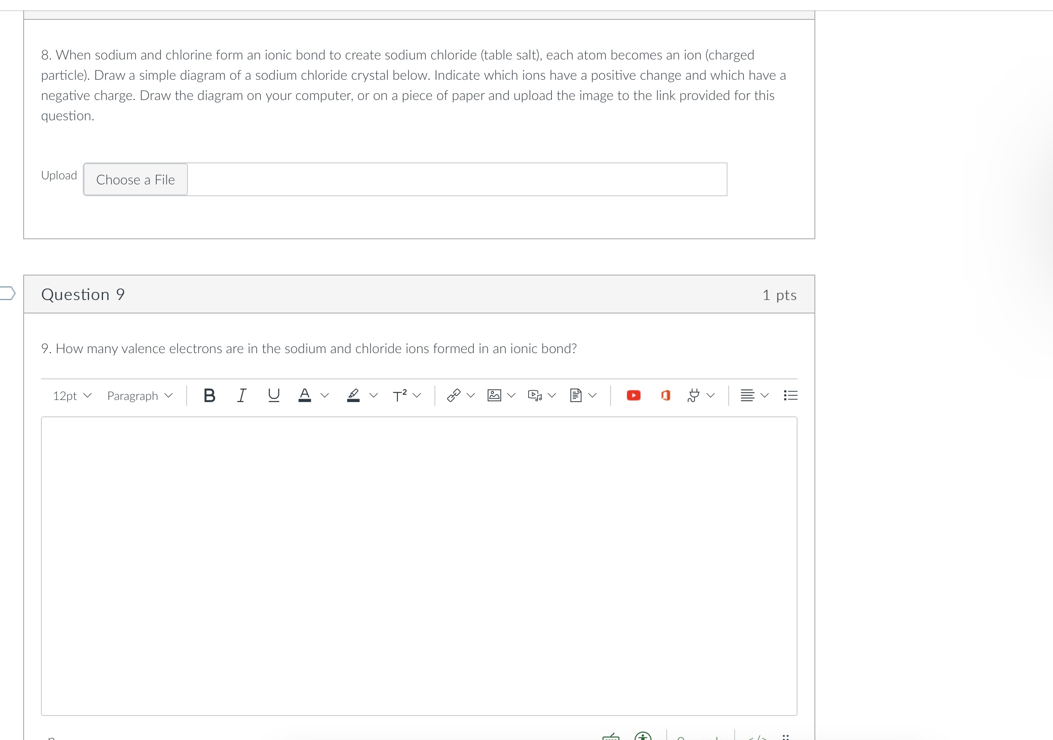The width and height of the screenshot is (1053, 740).
Task: Open the 12pt font size dropdown
Action: pos(72,395)
